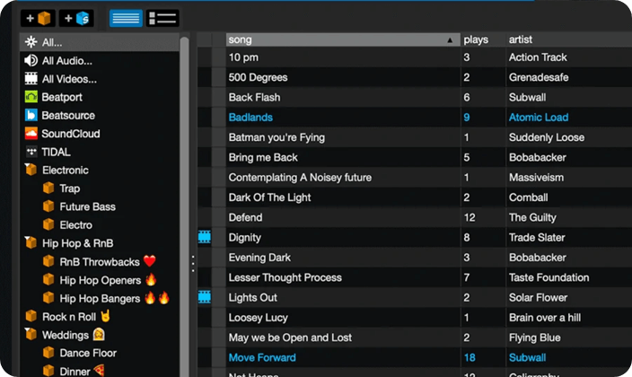Screen dimensions: 632x377
Task: Select All Videos in the sidebar
Action: pyautogui.click(x=68, y=79)
